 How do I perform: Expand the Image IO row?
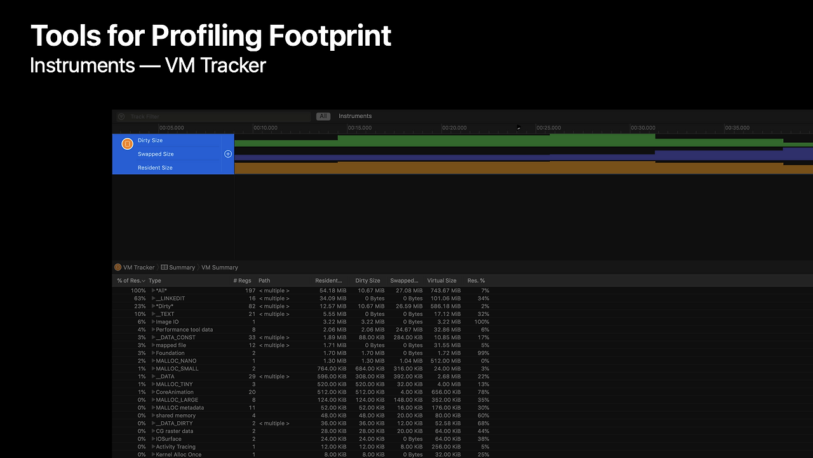coord(153,322)
